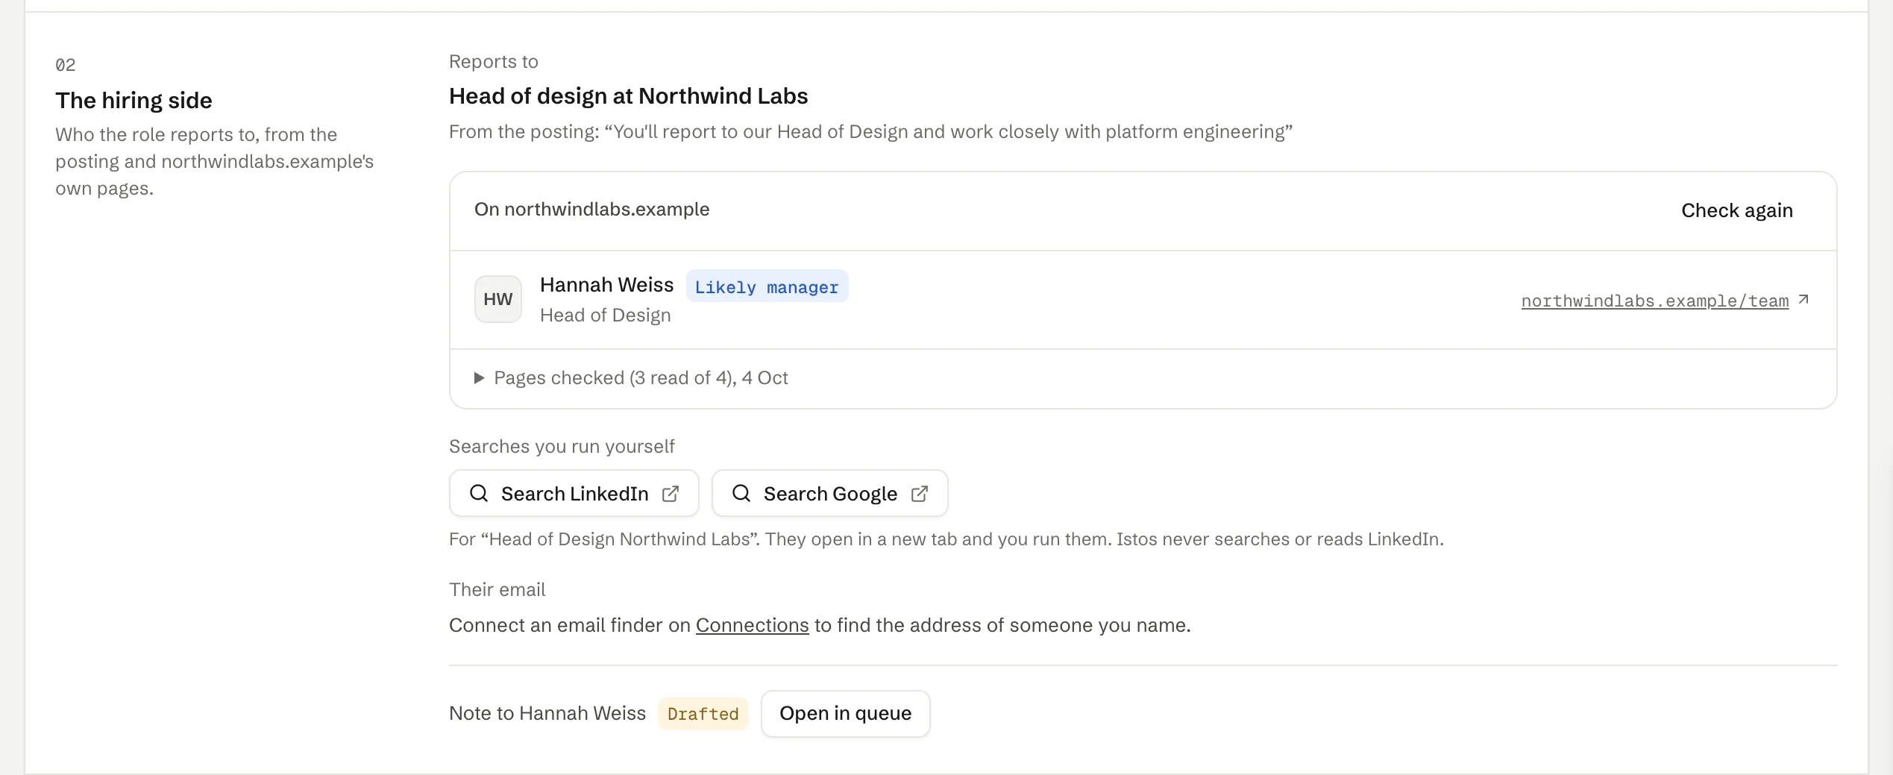
Task: Click the open-in-new-tab icon on Search Google
Action: pos(920,494)
